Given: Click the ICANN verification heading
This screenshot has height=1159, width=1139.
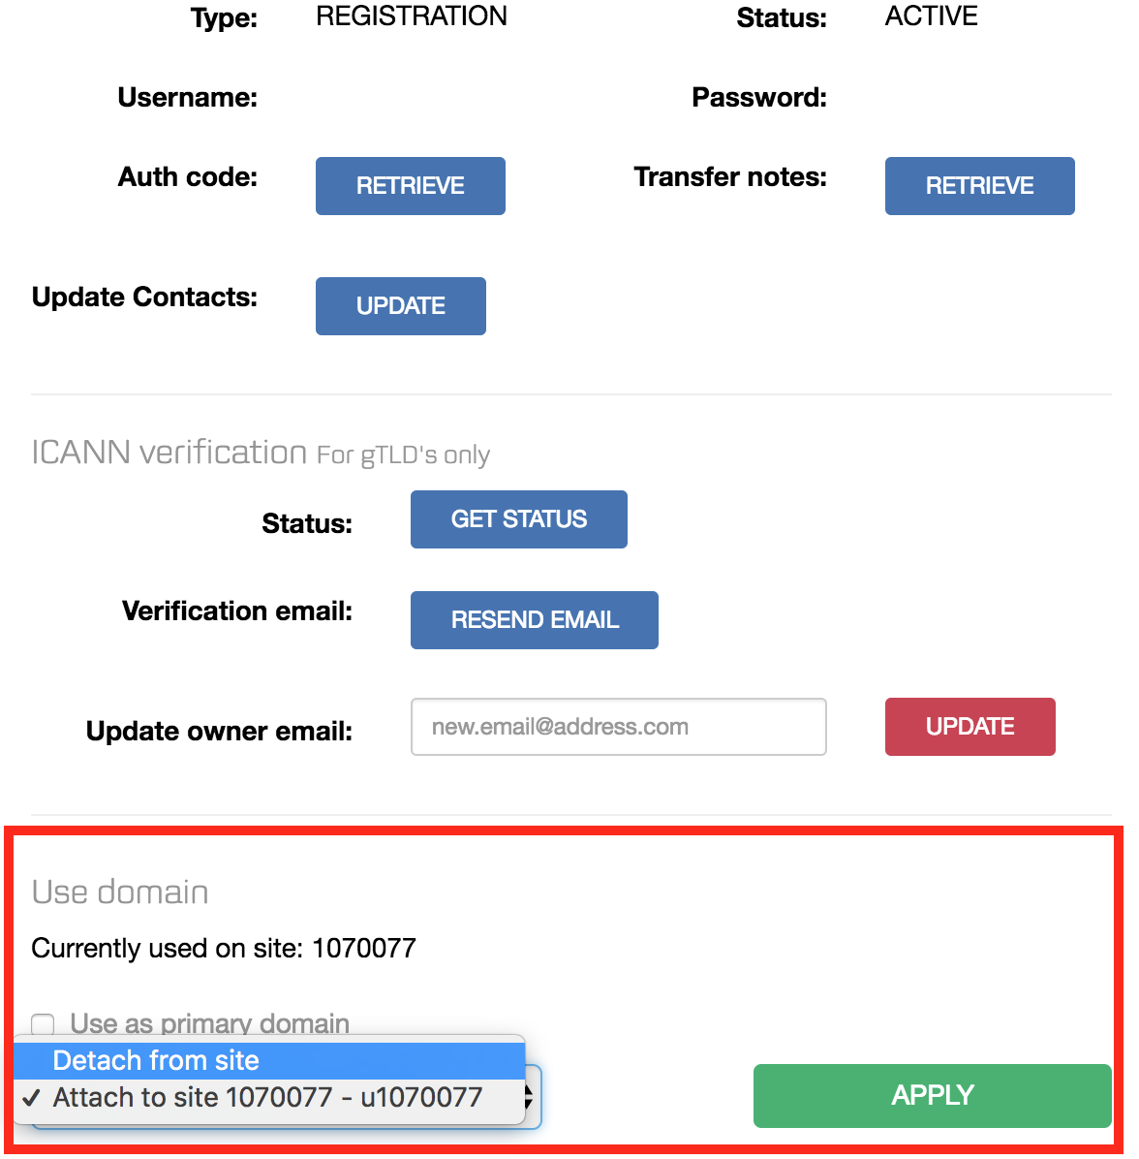Looking at the screenshot, I should [x=169, y=453].
